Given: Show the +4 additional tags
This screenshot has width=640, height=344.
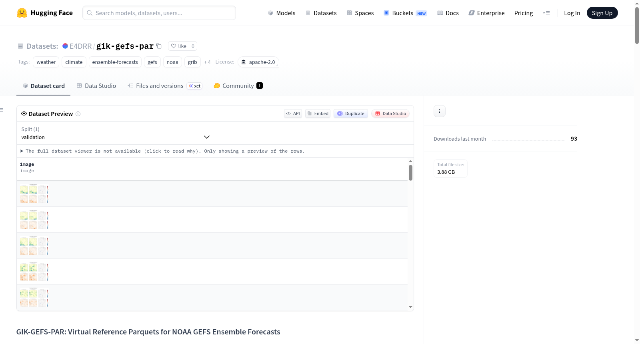Looking at the screenshot, I should pyautogui.click(x=207, y=62).
